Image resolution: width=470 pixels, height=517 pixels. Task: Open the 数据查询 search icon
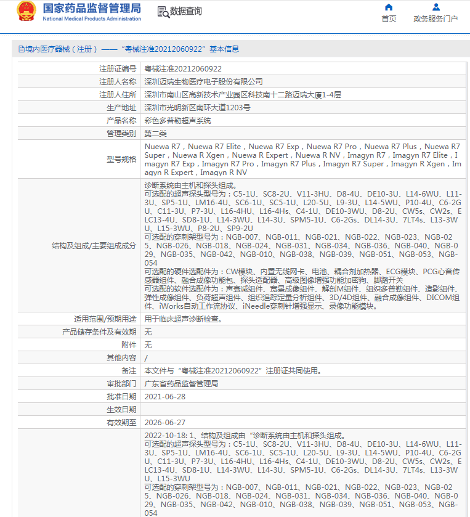point(163,12)
